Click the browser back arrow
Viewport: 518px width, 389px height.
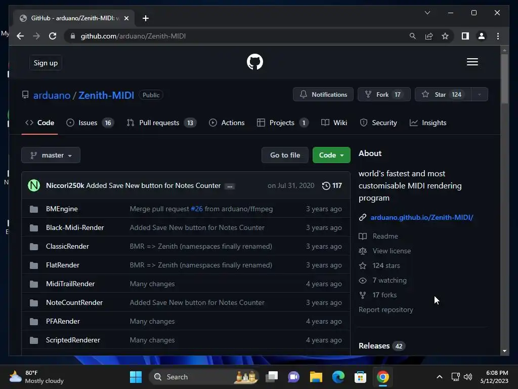coord(20,36)
